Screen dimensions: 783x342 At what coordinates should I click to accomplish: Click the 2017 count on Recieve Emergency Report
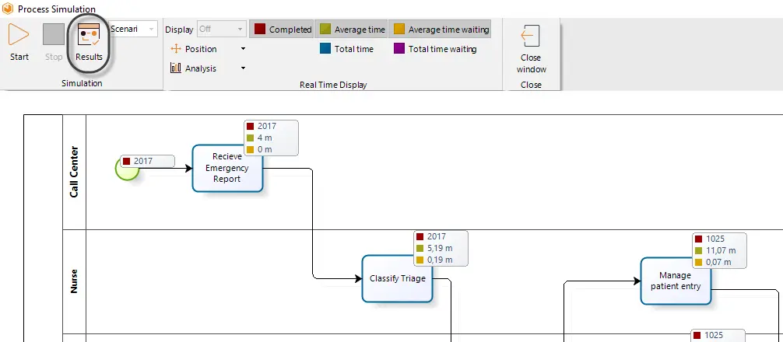(267, 126)
